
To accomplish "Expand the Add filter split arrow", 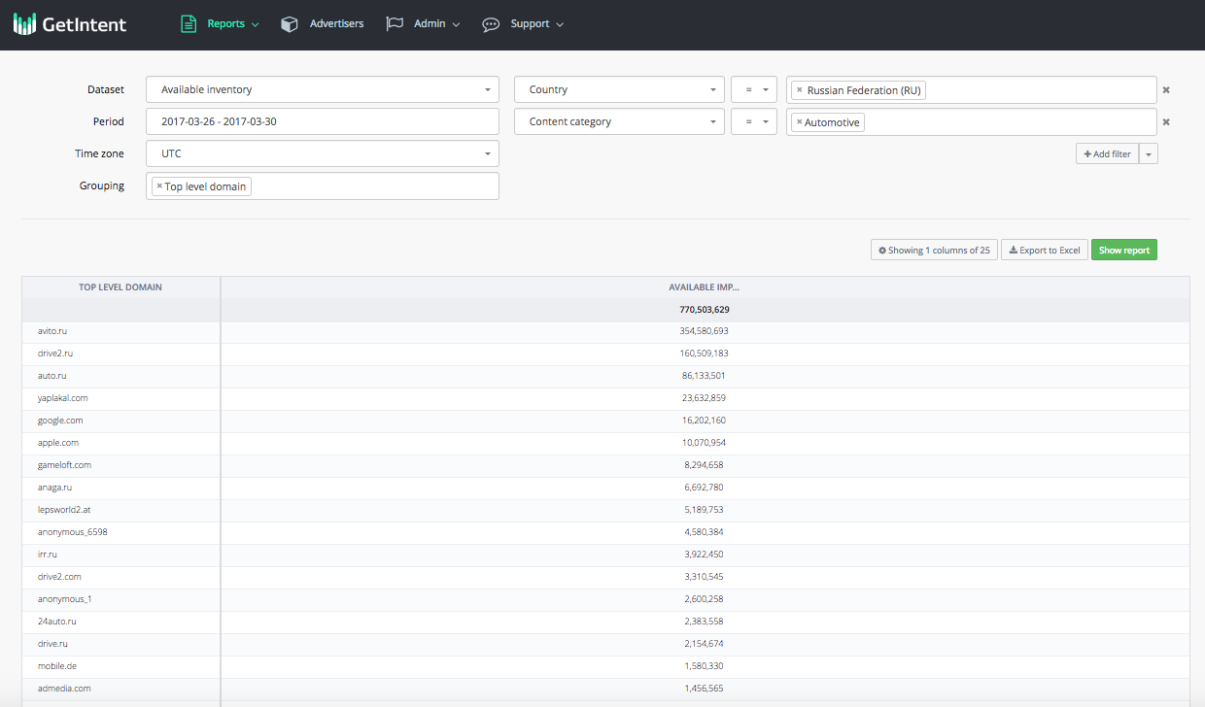I will 1149,154.
